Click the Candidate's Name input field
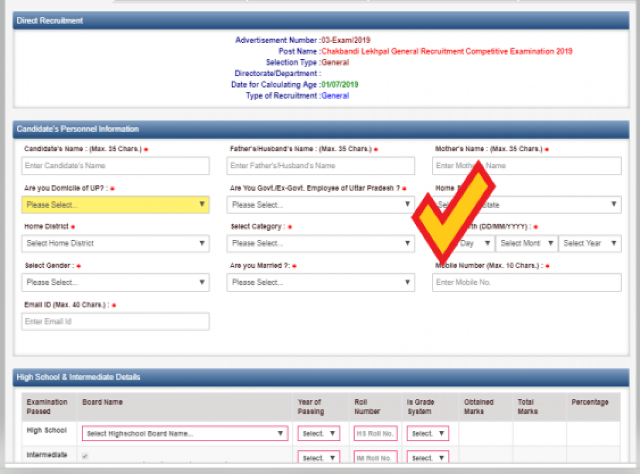This screenshot has height=474, width=640. (115, 166)
